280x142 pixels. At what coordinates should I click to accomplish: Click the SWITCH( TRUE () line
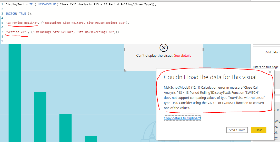pos(19,14)
